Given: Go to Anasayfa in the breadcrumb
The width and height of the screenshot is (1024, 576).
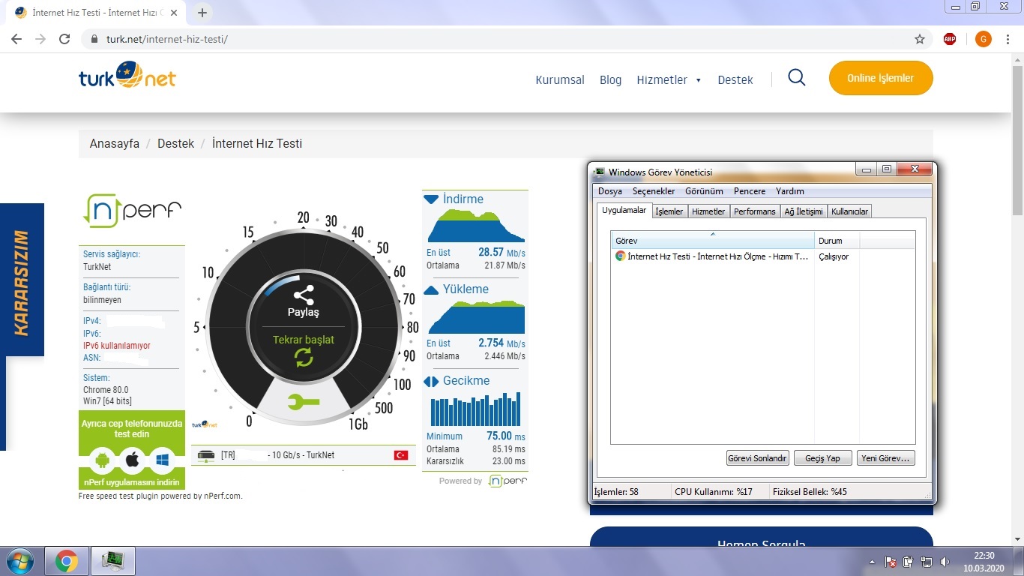Looking at the screenshot, I should [115, 143].
